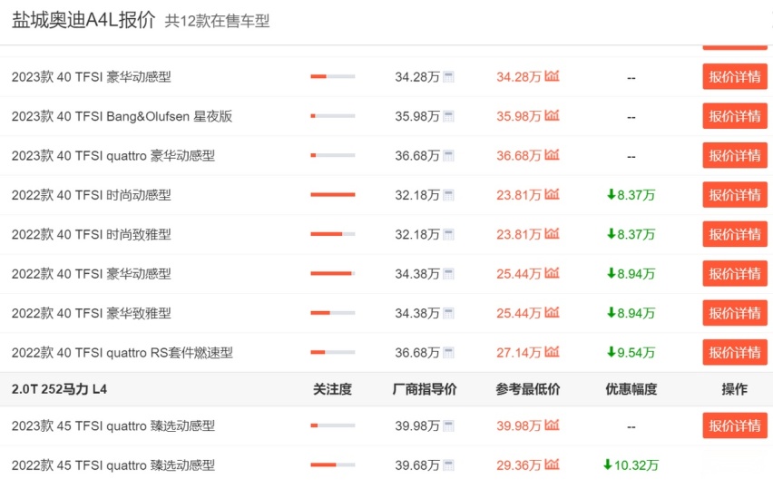Click the 盐城奥迪A4L报价 page title
This screenshot has height=489, width=773.
pyautogui.click(x=83, y=21)
